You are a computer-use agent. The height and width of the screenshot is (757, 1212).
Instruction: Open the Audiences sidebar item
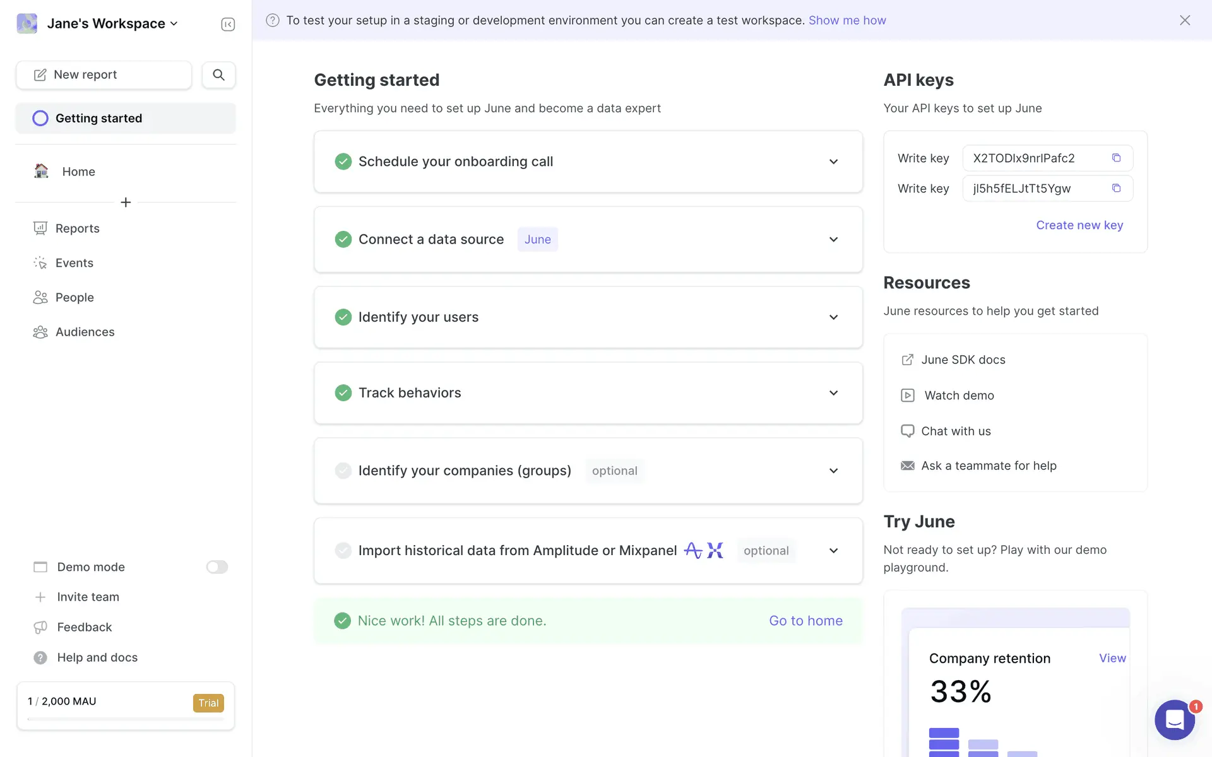click(85, 332)
